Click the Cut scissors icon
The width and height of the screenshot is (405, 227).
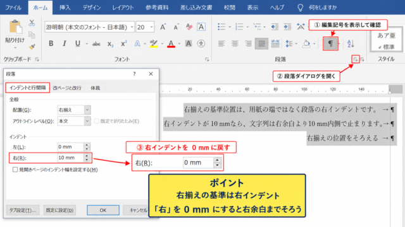point(32,23)
